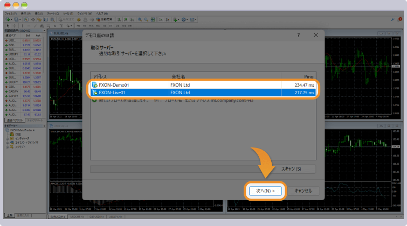Screen dimensions: 407x226
Task: Switch to the USDCHF,H4 chart tab
Action: (77, 217)
